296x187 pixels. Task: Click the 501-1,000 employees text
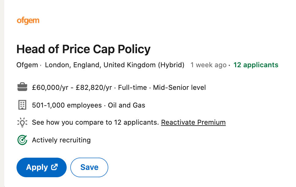(x=67, y=105)
